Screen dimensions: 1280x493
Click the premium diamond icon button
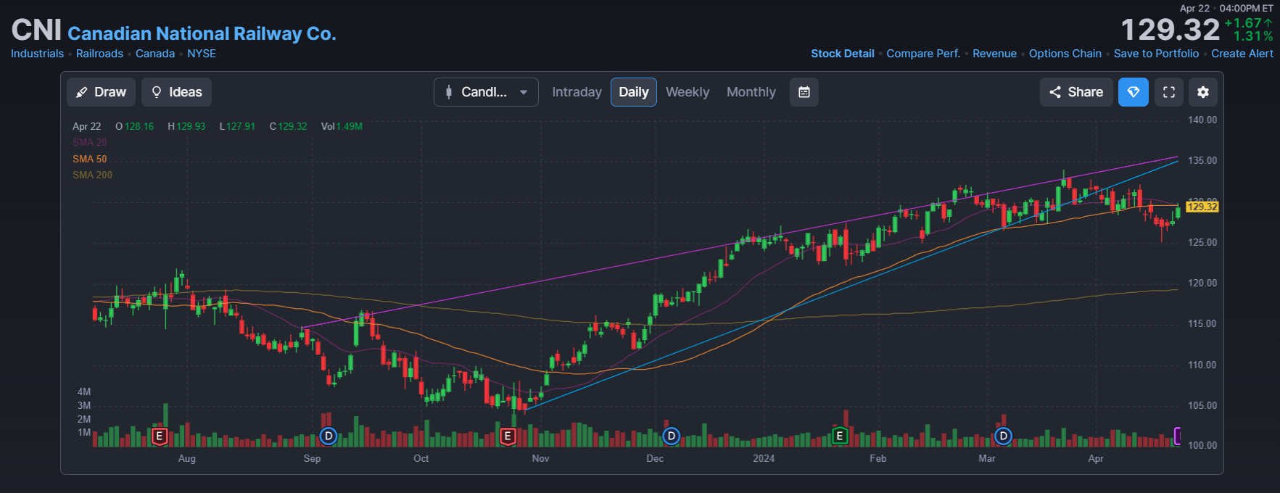[x=1133, y=92]
